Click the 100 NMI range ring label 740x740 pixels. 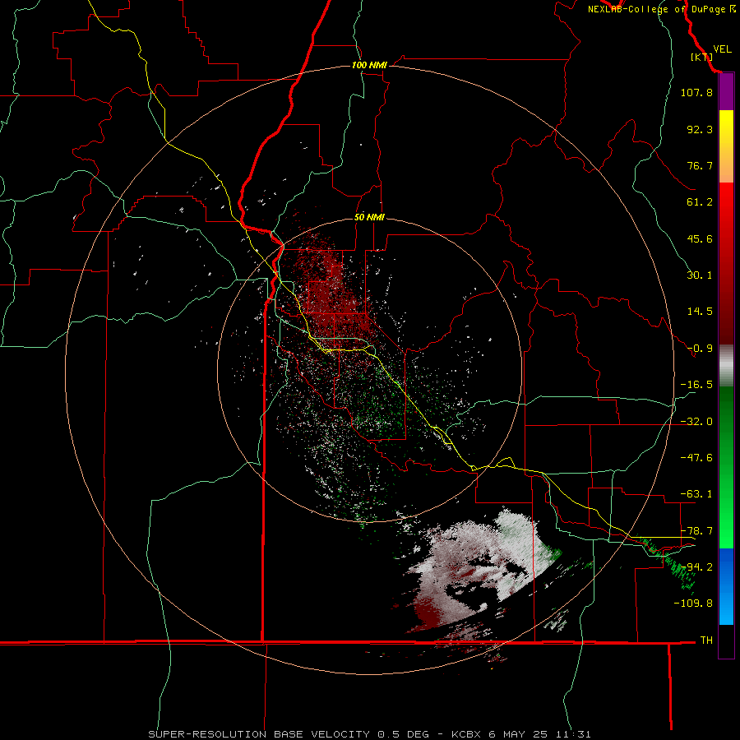[369, 65]
